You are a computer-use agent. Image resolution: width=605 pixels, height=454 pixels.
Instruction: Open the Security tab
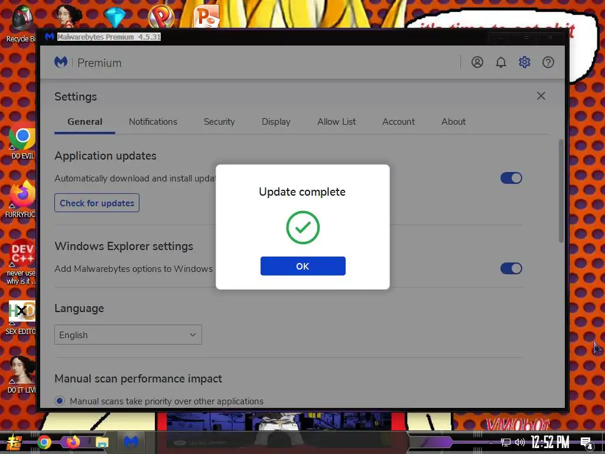[x=219, y=122]
